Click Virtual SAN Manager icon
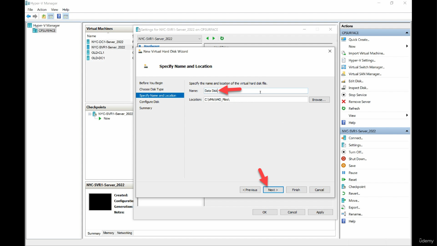 [x=344, y=74]
